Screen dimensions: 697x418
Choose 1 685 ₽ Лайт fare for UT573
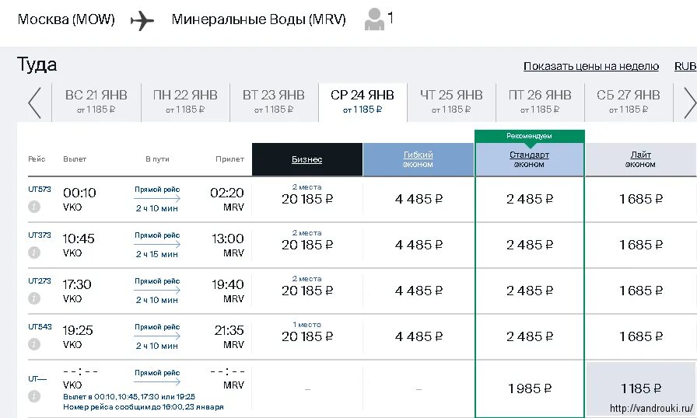tap(641, 199)
